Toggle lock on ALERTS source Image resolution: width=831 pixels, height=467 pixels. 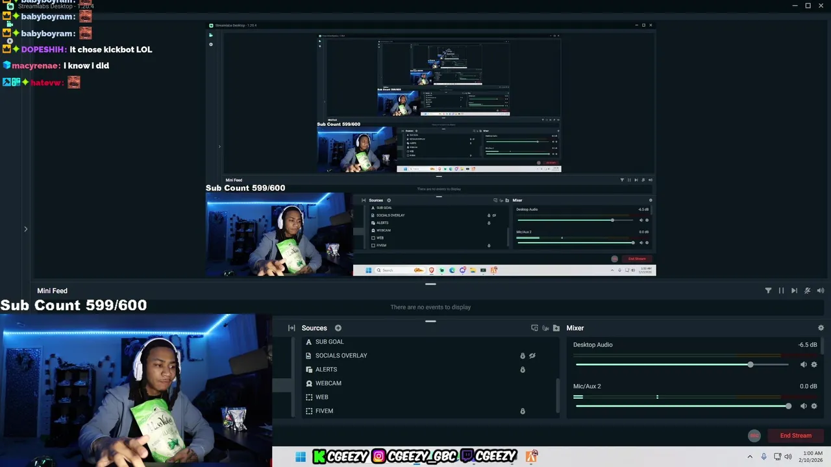point(523,370)
